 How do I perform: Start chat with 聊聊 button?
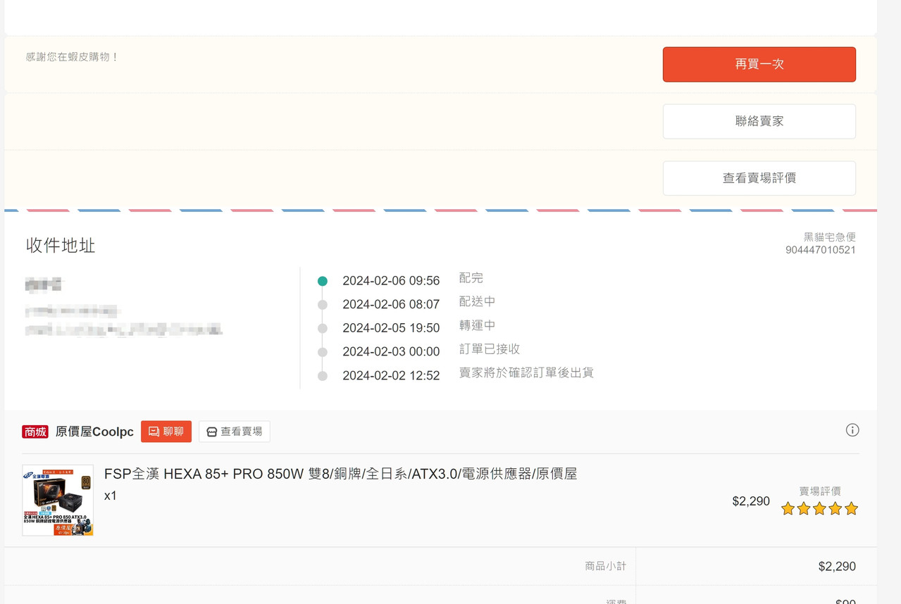166,432
